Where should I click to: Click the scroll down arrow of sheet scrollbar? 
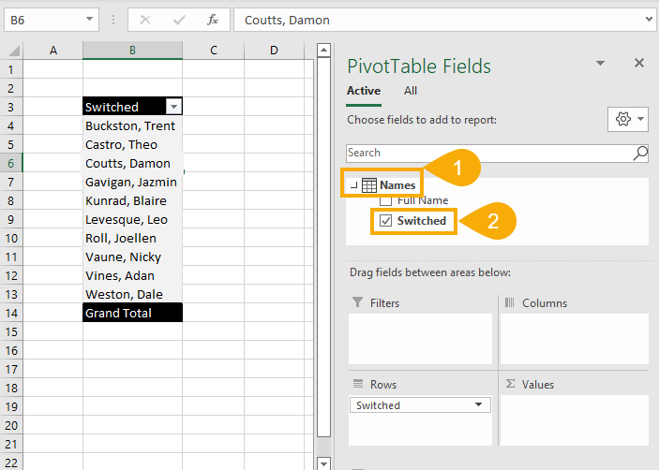323,463
